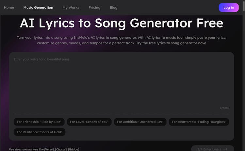Click the divider line above preset chips

(122, 113)
